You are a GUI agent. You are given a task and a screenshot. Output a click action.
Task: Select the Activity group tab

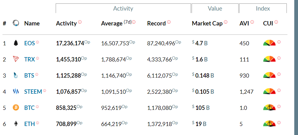[123, 8]
